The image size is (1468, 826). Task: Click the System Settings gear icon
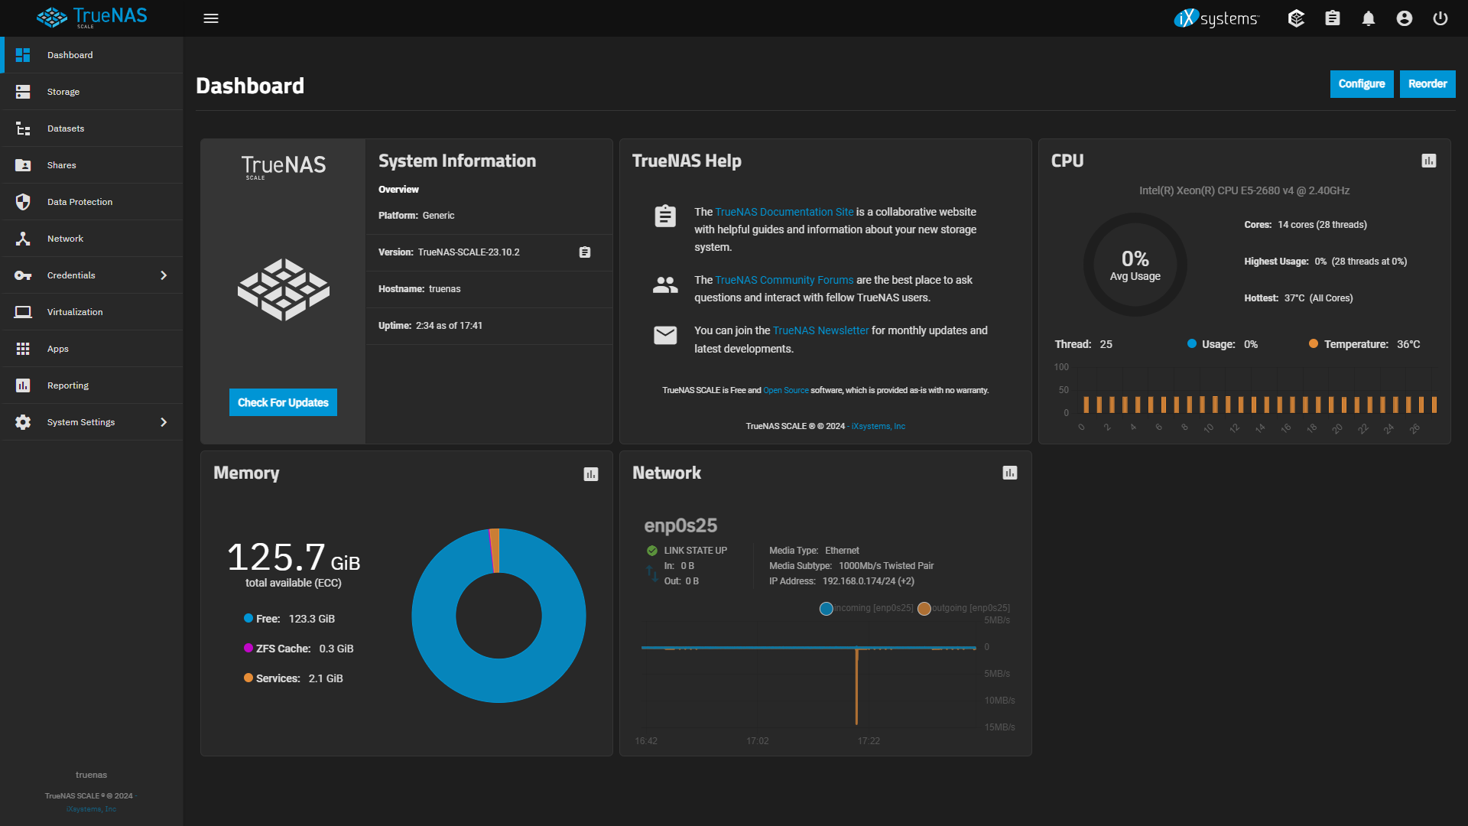[x=23, y=422]
